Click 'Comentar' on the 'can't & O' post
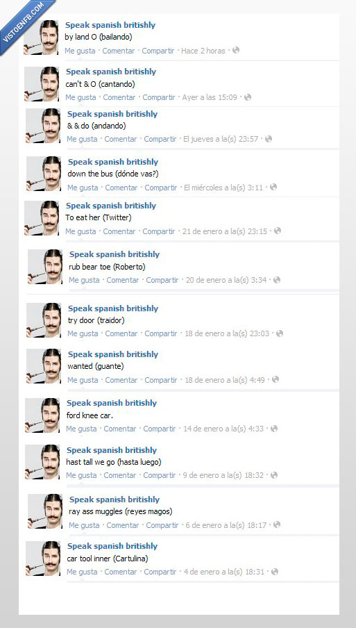Viewport: 356px width, 628px height. click(x=119, y=97)
